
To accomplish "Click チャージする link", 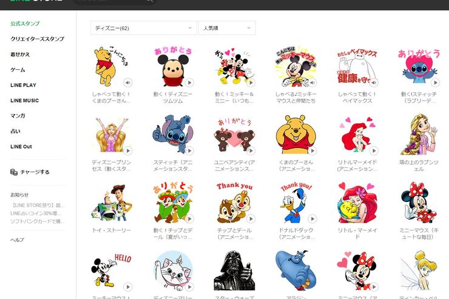I will [x=35, y=172].
